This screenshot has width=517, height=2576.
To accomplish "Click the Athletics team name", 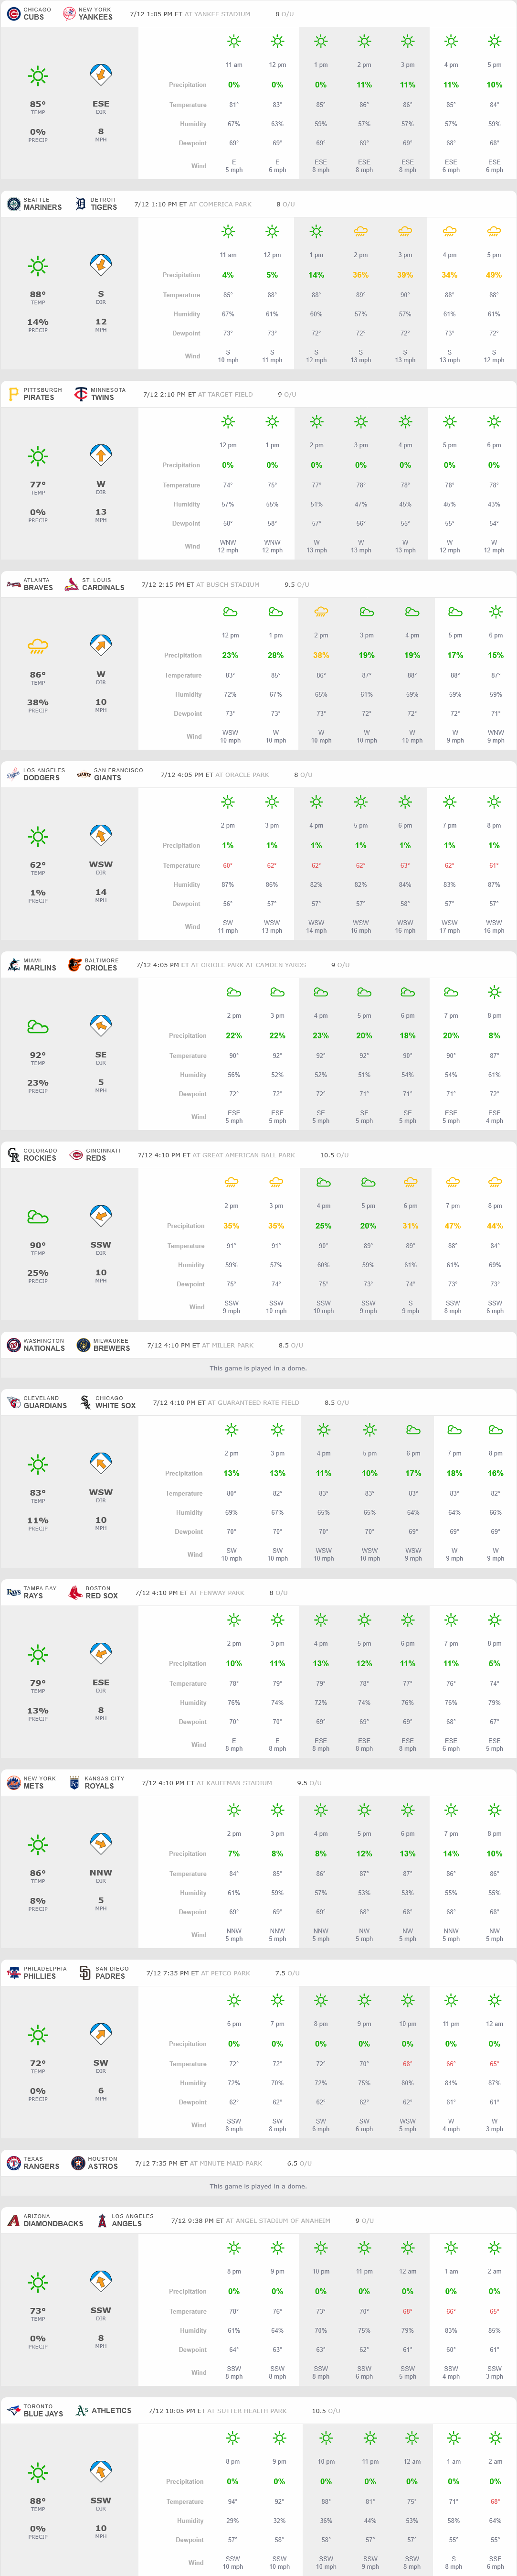I will point(112,2410).
